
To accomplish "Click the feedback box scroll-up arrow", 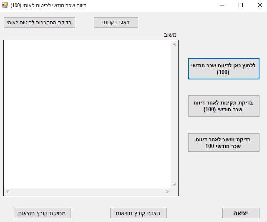I will 174,45.
